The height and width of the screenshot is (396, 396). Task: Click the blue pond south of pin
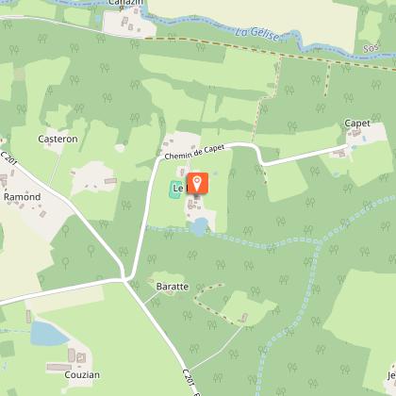click(200, 226)
